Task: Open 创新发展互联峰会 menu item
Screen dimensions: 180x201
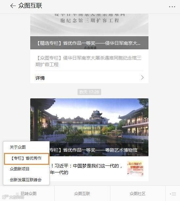Action: pos(26,180)
